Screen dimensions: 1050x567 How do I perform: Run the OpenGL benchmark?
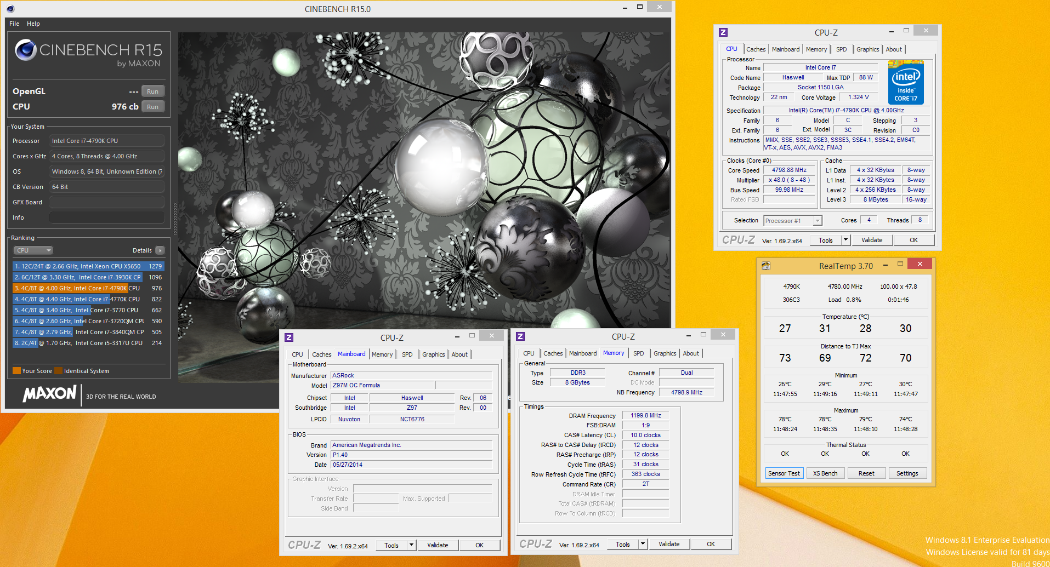point(152,91)
